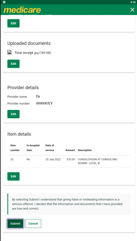Select the consultation description text
Image resolution: width=137 pixels, height=241 pixels.
98,161
